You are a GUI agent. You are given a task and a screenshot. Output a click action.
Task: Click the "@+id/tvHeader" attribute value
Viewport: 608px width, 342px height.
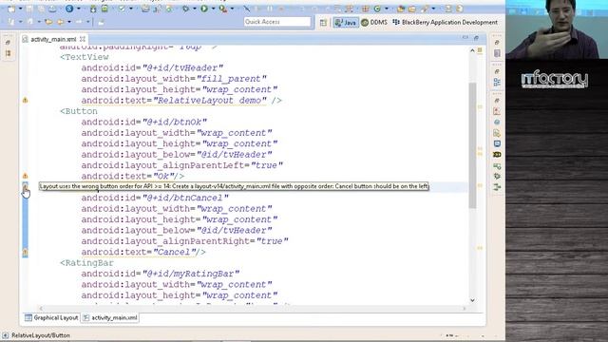pos(183,67)
